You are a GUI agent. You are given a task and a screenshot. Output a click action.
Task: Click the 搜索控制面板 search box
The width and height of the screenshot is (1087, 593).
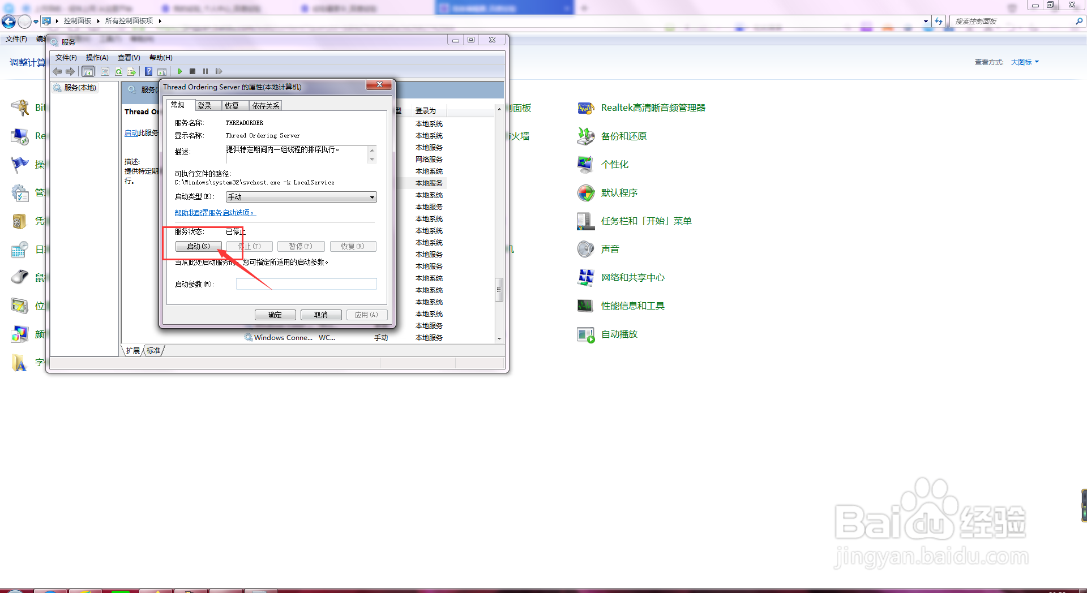1012,21
